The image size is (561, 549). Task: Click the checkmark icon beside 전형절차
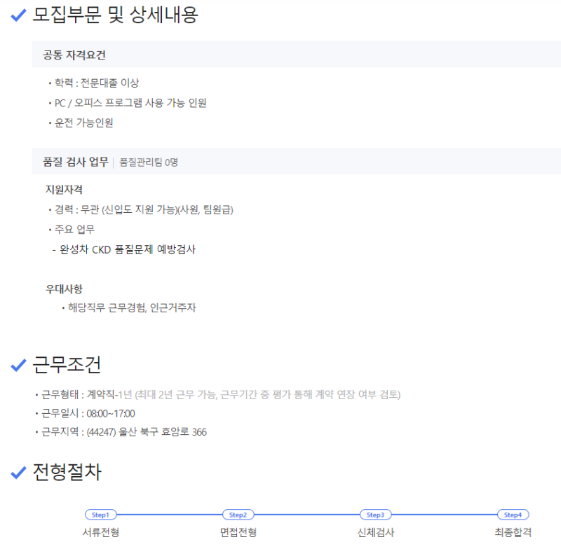(x=19, y=473)
